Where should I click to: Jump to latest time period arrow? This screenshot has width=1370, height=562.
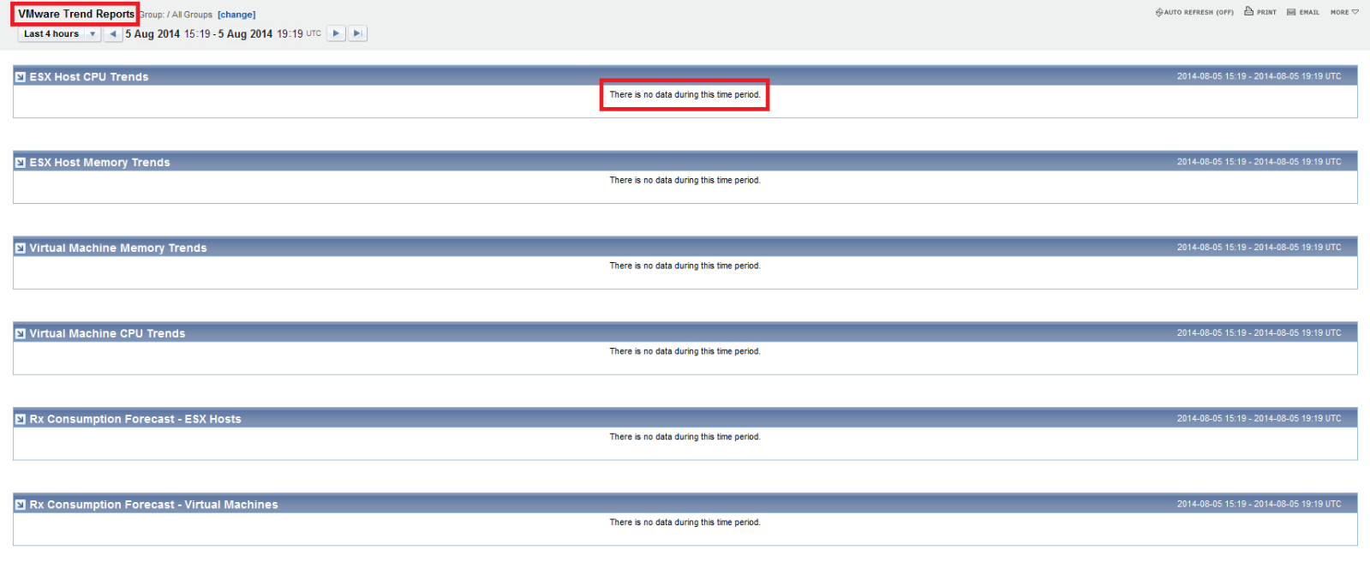[x=358, y=33]
